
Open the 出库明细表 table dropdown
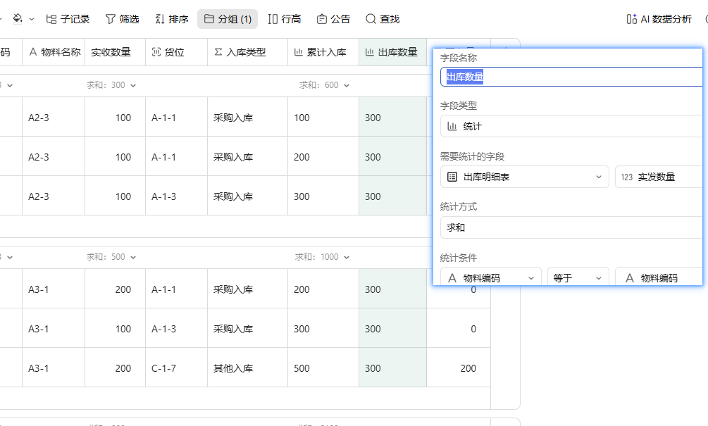525,177
